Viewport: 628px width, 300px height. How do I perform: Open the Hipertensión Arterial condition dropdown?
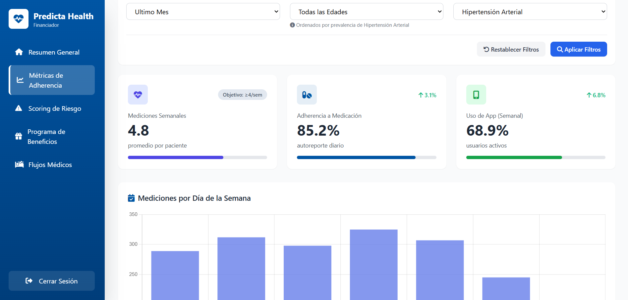click(530, 12)
